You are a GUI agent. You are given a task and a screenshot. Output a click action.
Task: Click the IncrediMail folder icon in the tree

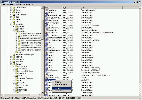(14, 24)
